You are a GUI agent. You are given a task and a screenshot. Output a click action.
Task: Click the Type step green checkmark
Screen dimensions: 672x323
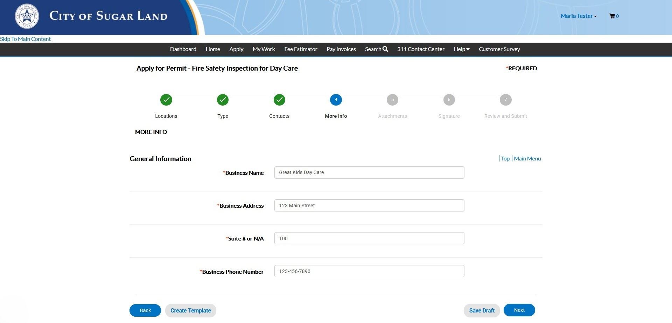pyautogui.click(x=223, y=100)
